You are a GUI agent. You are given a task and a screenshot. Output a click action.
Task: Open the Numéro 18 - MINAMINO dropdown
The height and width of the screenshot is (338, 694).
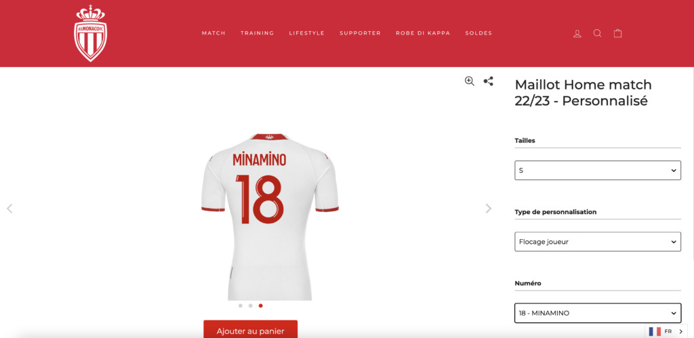pyautogui.click(x=598, y=313)
